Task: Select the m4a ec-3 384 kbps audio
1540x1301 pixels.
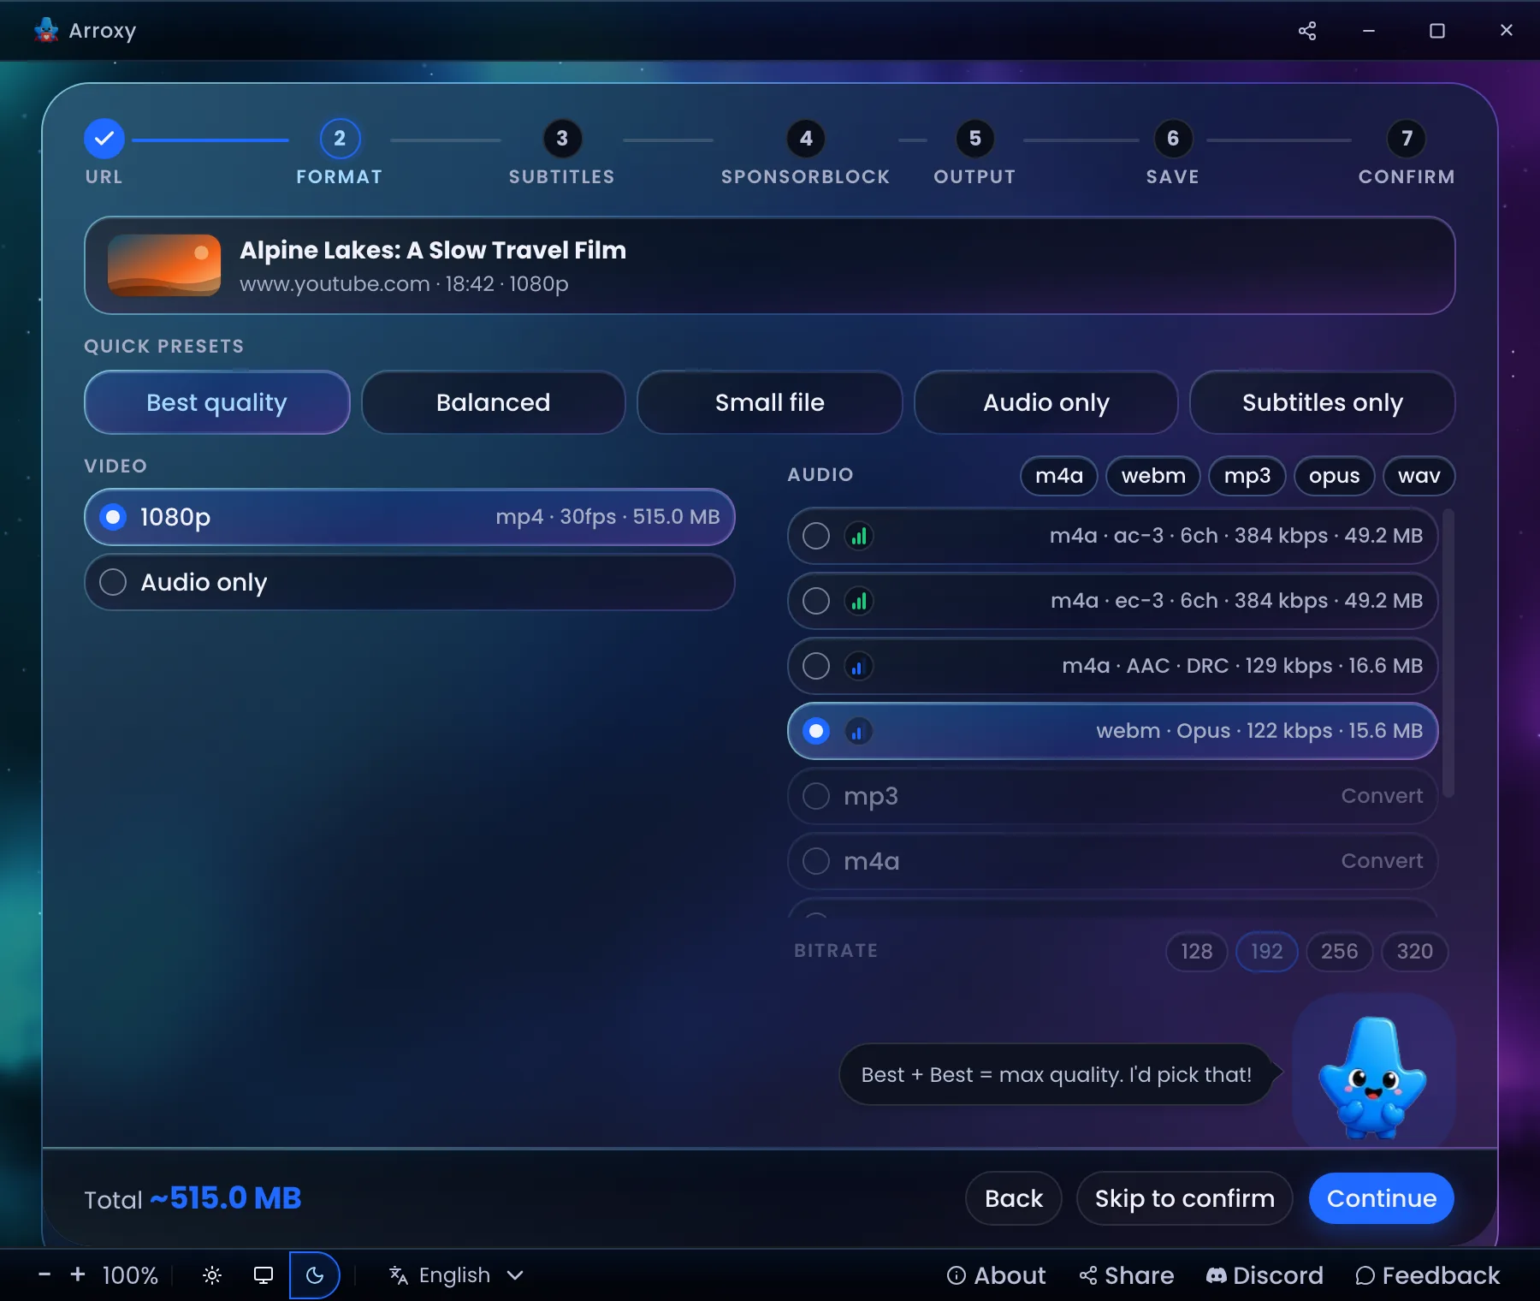Action: pos(1112,601)
